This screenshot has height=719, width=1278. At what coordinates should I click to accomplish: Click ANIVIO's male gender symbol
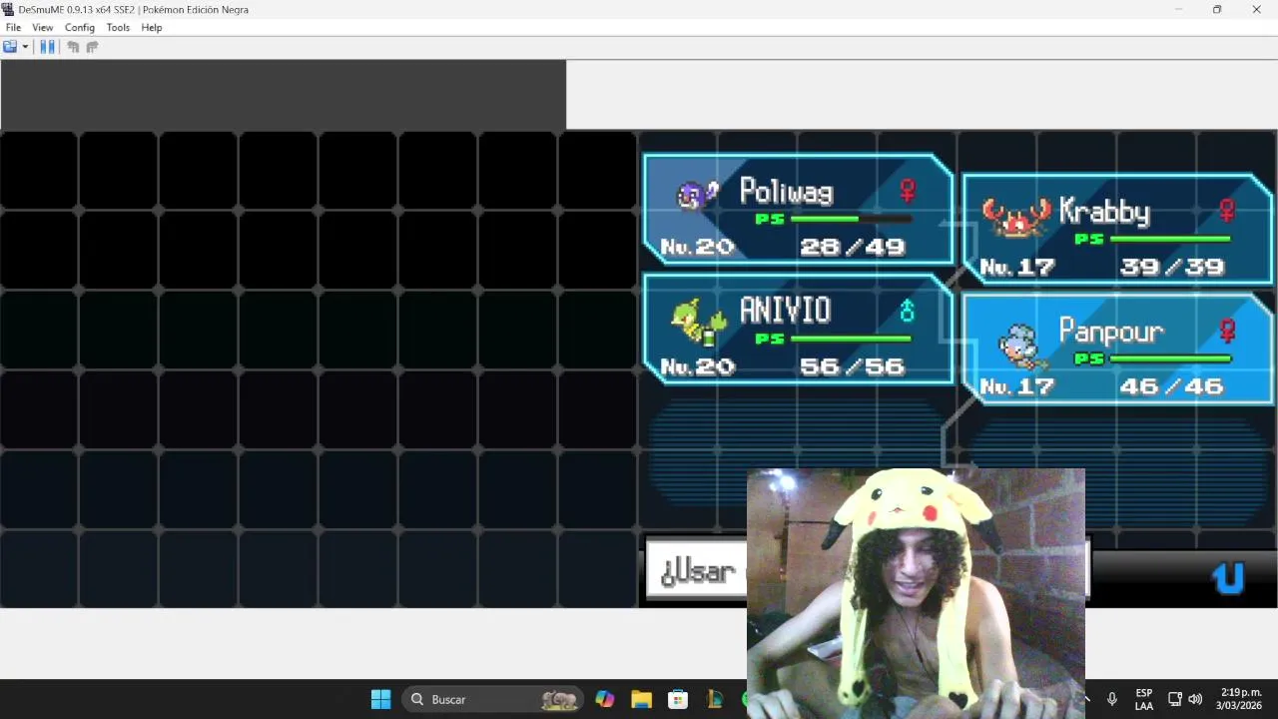[x=907, y=312]
